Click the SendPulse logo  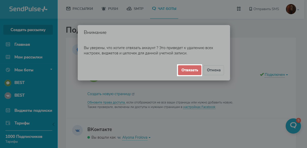[x=28, y=9]
